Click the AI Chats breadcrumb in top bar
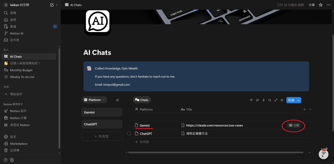The width and height of the screenshot is (334, 164). click(73, 5)
